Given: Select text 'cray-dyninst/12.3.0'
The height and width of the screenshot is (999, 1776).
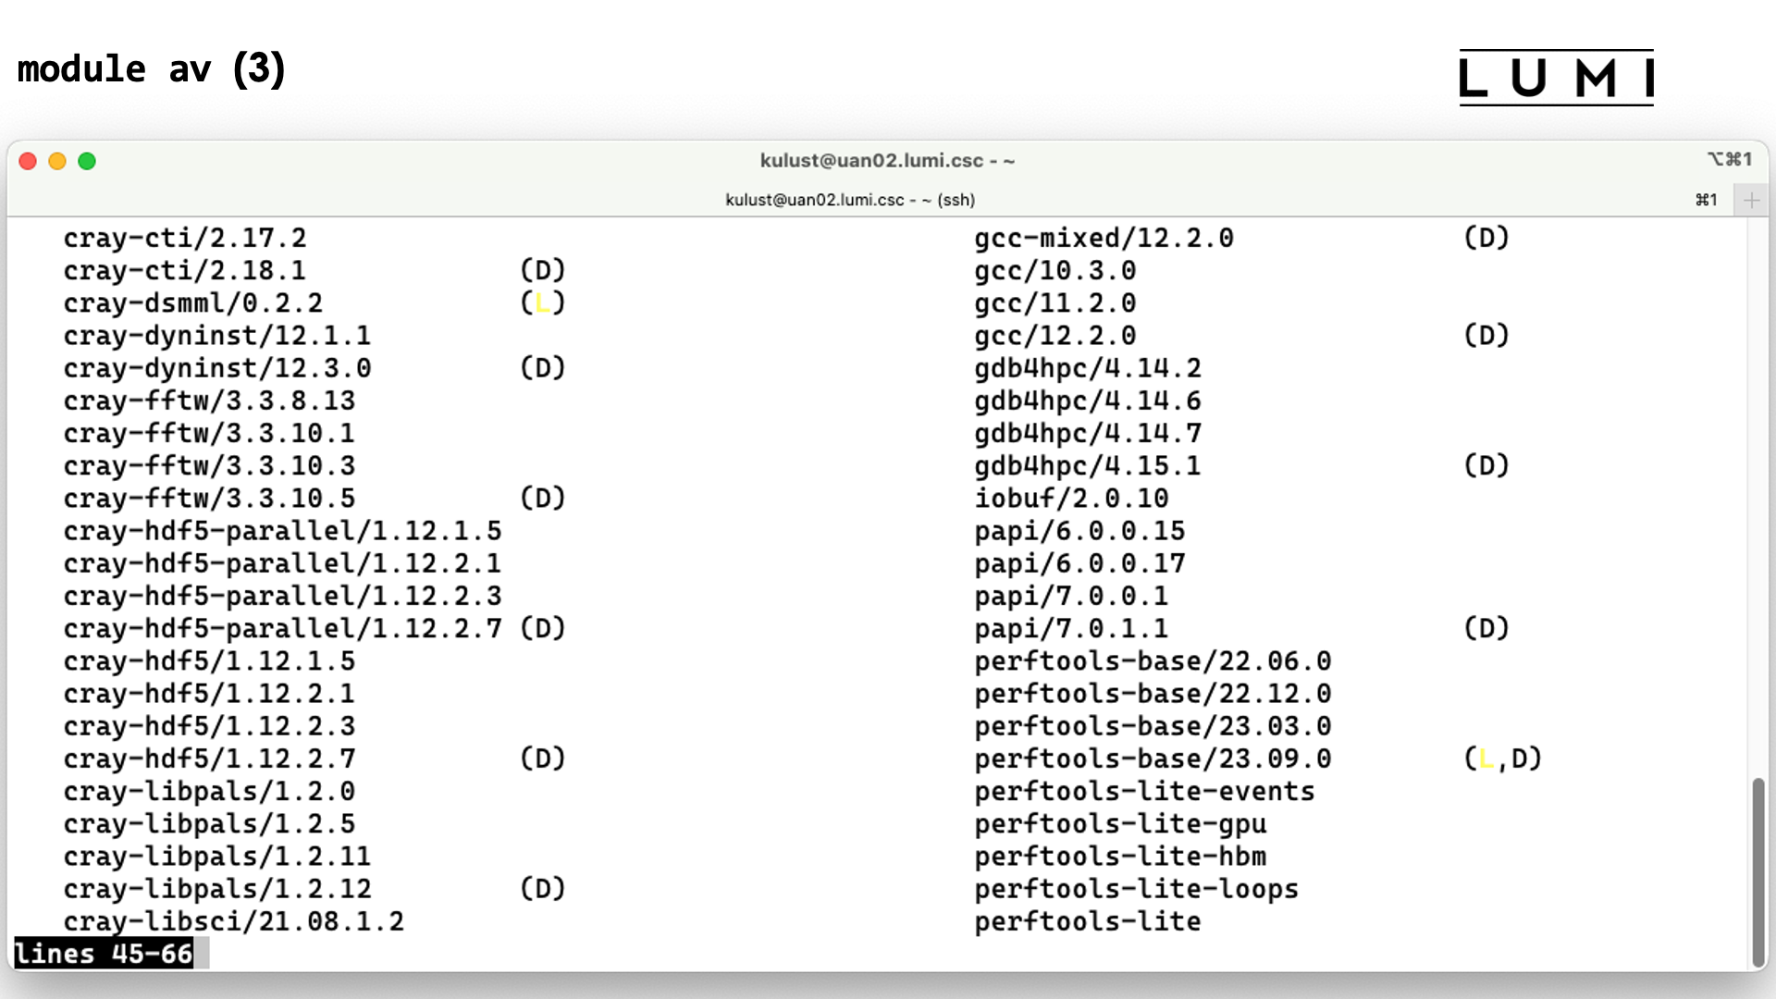Looking at the screenshot, I should [x=217, y=368].
